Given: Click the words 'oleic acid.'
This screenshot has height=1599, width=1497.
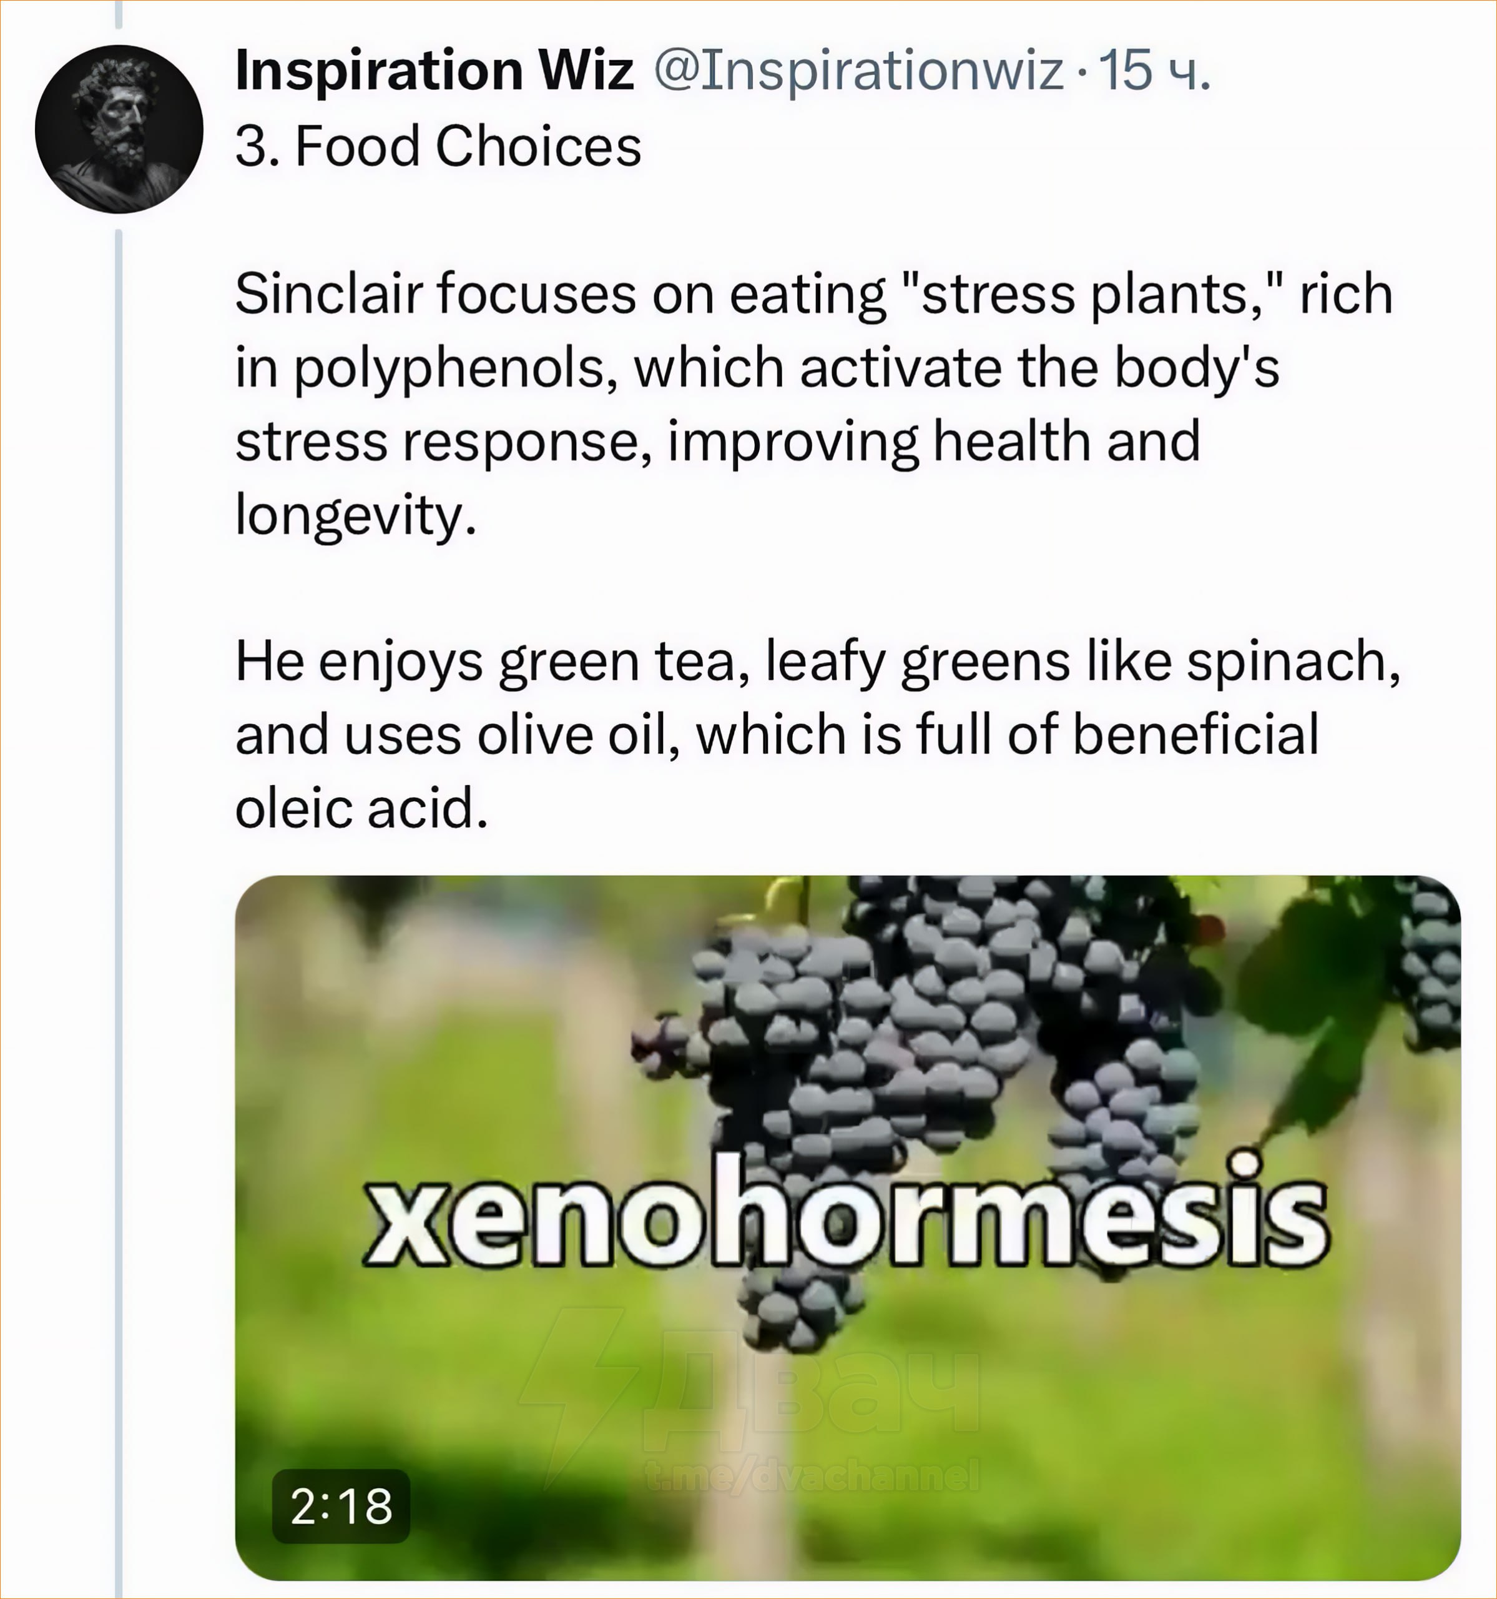Looking at the screenshot, I should (362, 808).
